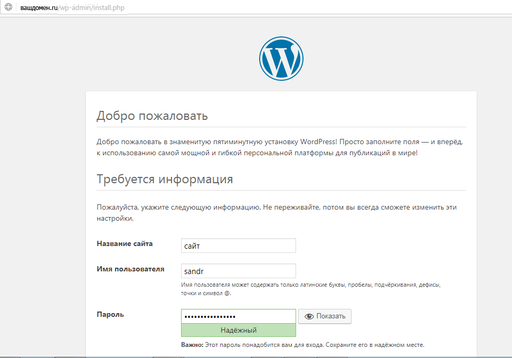Click the Надёжный password strength indicator
The height and width of the screenshot is (358, 512).
tap(239, 330)
